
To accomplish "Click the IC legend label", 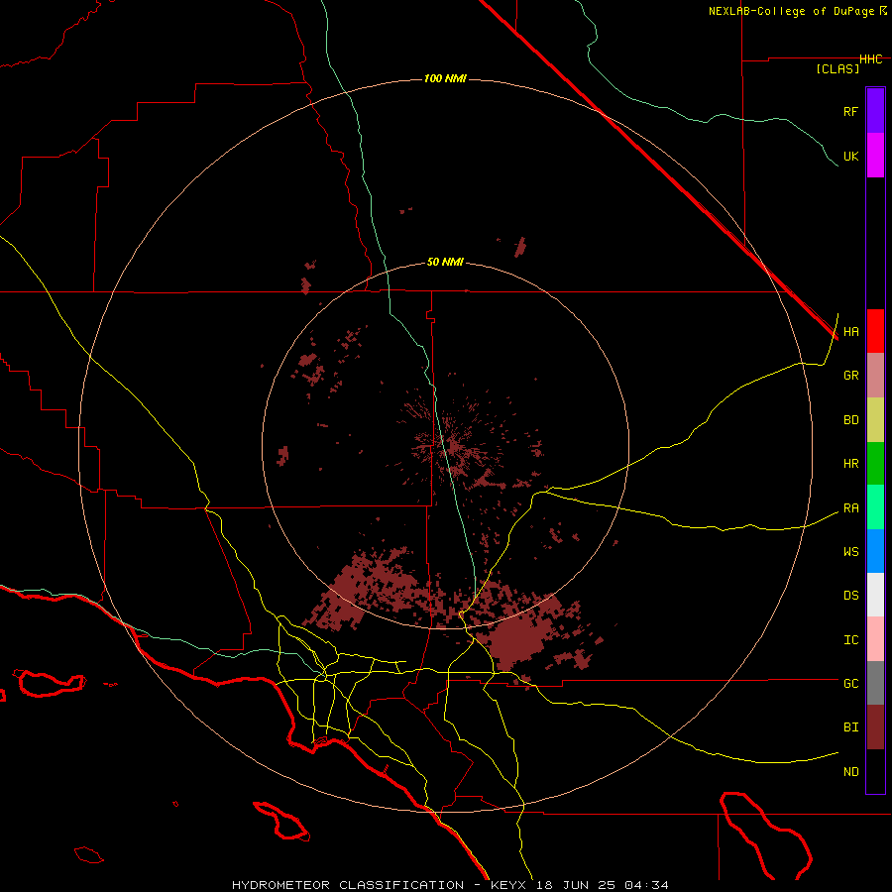I will pos(850,640).
